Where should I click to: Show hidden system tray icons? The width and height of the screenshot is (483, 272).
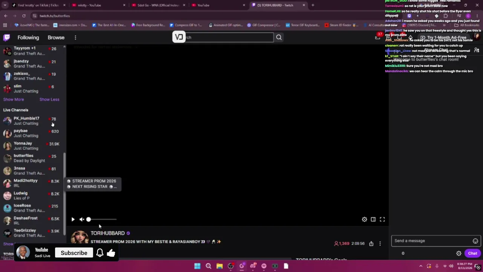point(421,266)
